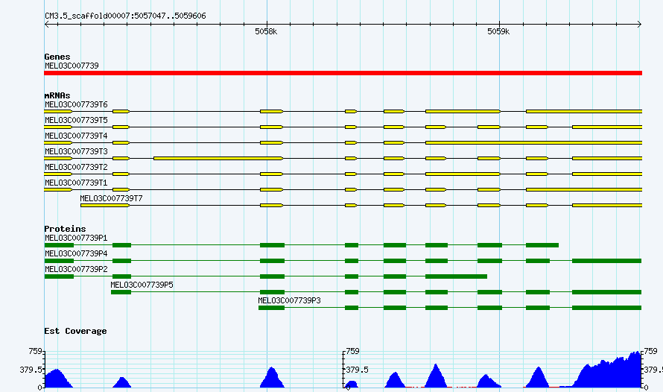Image resolution: width=663 pixels, height=392 pixels.
Task: Click the 379.5 label on left coverage axis
Action: (x=31, y=370)
